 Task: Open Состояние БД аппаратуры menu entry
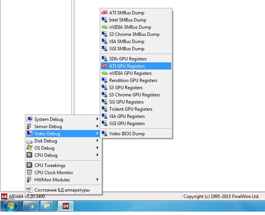pos(64,190)
